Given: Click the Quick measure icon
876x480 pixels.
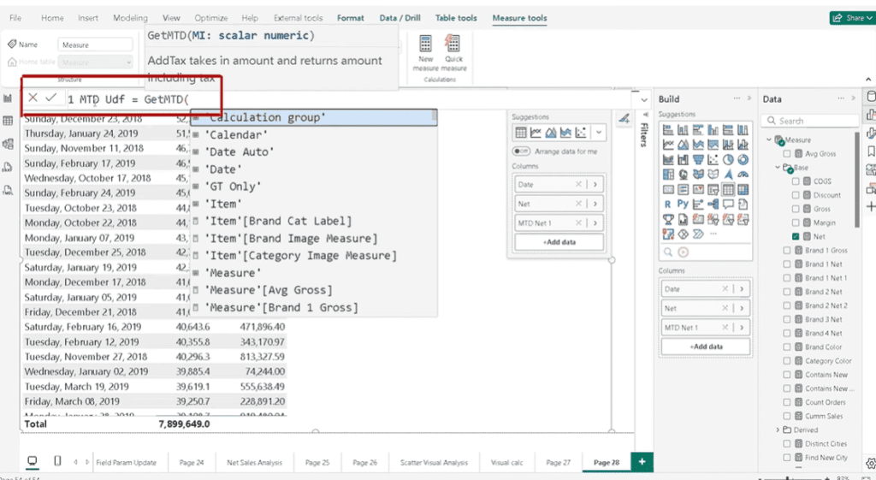Looking at the screenshot, I should click(x=453, y=44).
